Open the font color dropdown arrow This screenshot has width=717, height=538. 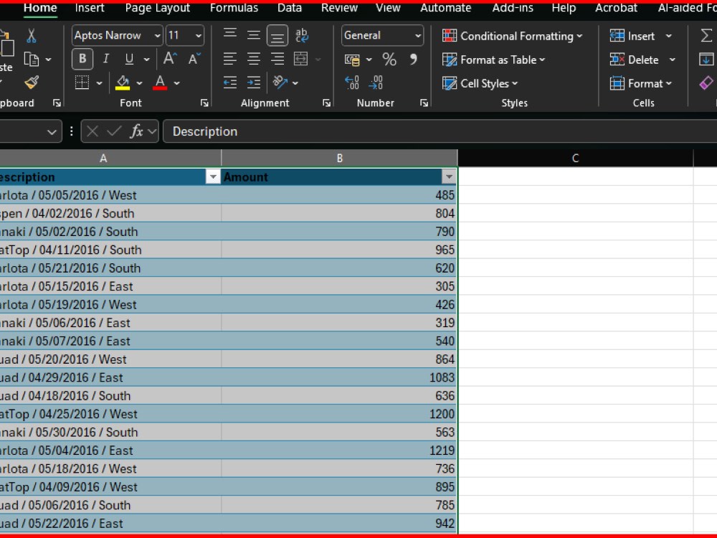(177, 83)
